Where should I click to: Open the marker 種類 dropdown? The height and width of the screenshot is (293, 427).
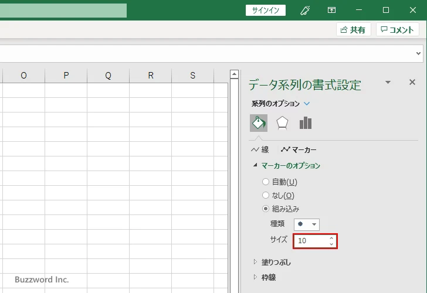point(306,224)
